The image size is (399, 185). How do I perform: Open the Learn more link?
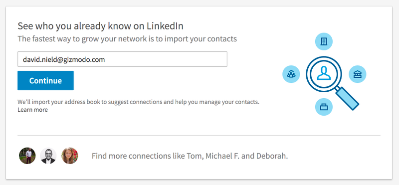[x=32, y=110]
